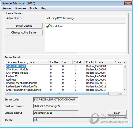The image size is (133, 128).
Task: Sort by License Description column header
Action: pyautogui.click(x=27, y=62)
